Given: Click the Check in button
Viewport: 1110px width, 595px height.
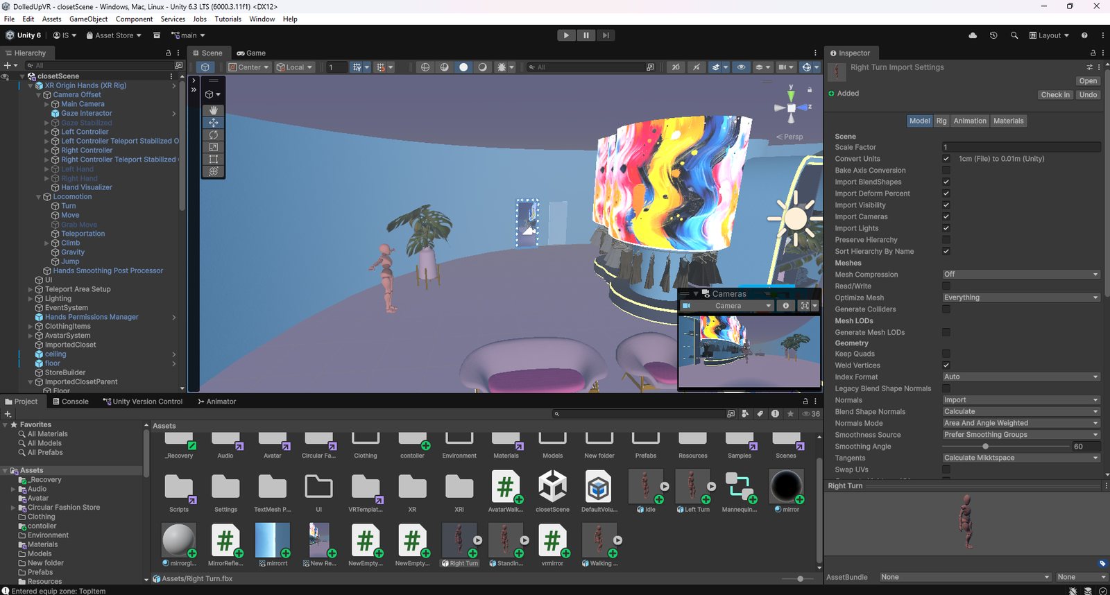Looking at the screenshot, I should 1055,95.
